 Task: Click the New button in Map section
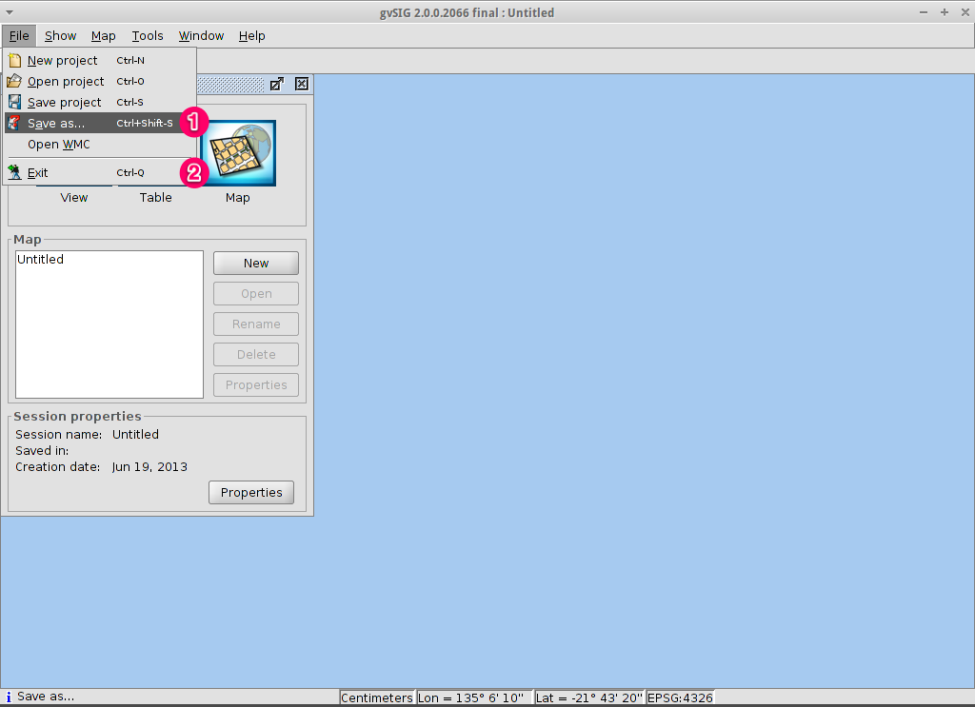[256, 263]
